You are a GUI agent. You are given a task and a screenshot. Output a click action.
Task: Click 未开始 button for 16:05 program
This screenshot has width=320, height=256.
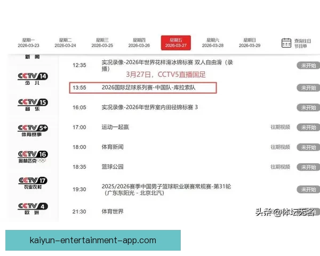(x=308, y=108)
